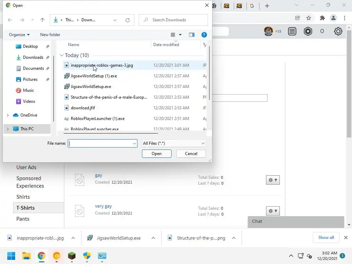This screenshot has width=352, height=264.
Task: Open a new Chrome tab
Action: pos(267,6)
